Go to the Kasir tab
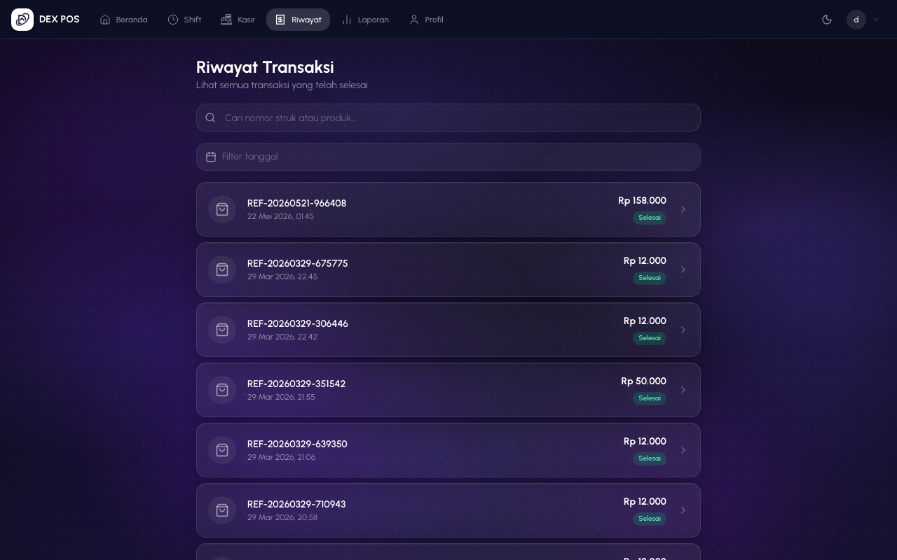The width and height of the screenshot is (897, 560). tap(238, 20)
